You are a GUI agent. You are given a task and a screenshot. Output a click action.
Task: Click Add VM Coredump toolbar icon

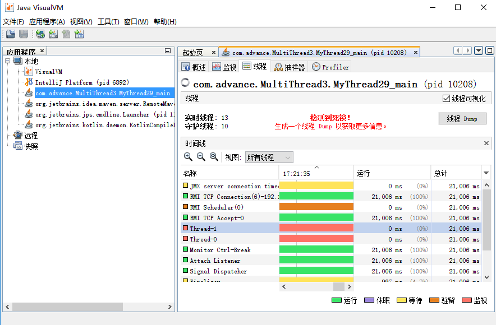(x=66, y=34)
